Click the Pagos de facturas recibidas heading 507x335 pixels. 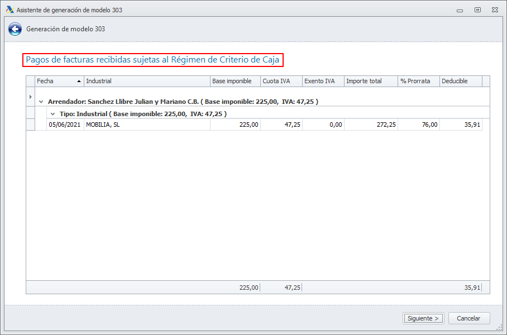pos(152,60)
